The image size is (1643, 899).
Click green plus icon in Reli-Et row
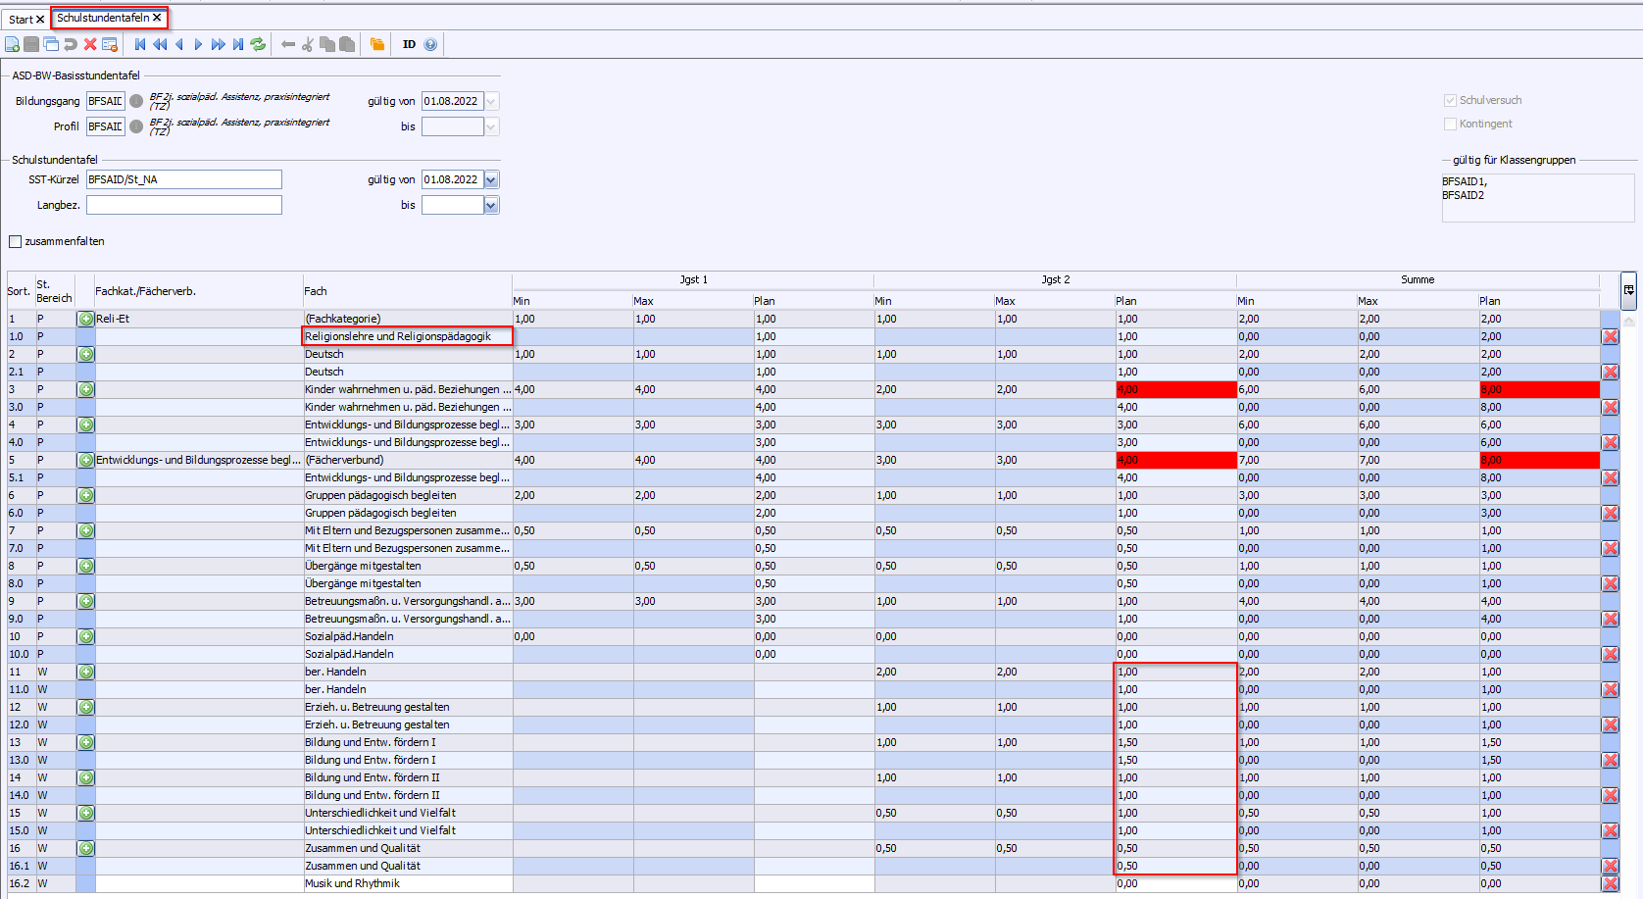tap(86, 319)
